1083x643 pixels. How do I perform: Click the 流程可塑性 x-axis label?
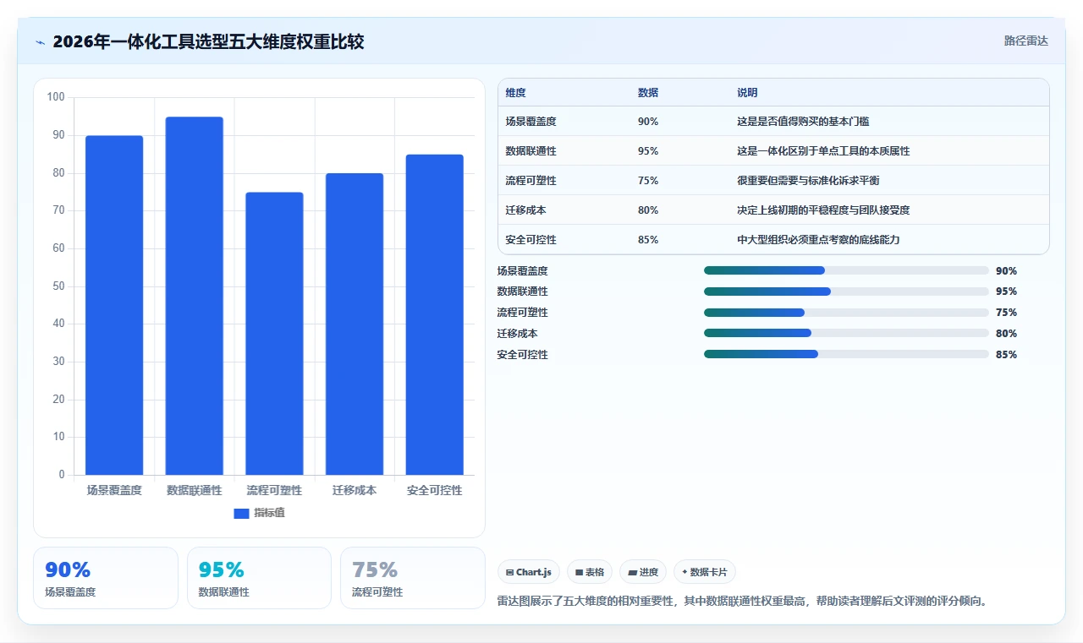tap(274, 490)
